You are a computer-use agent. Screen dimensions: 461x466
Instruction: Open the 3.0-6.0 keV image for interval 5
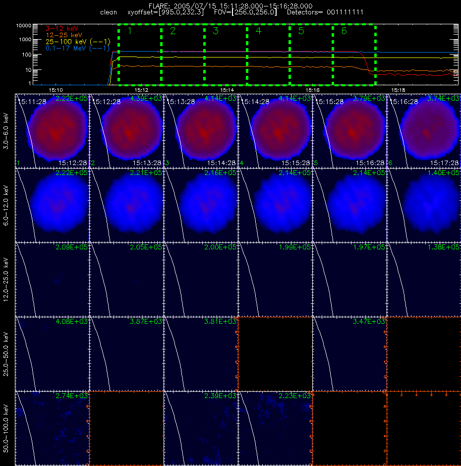pyautogui.click(x=349, y=131)
